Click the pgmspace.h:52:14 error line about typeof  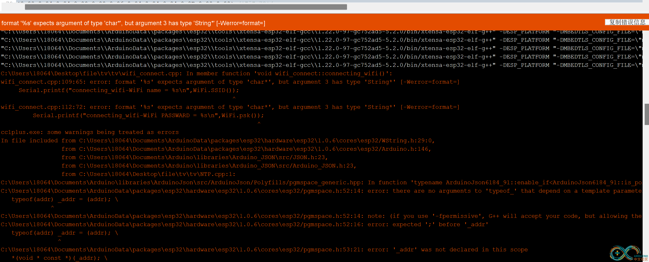click(x=321, y=191)
